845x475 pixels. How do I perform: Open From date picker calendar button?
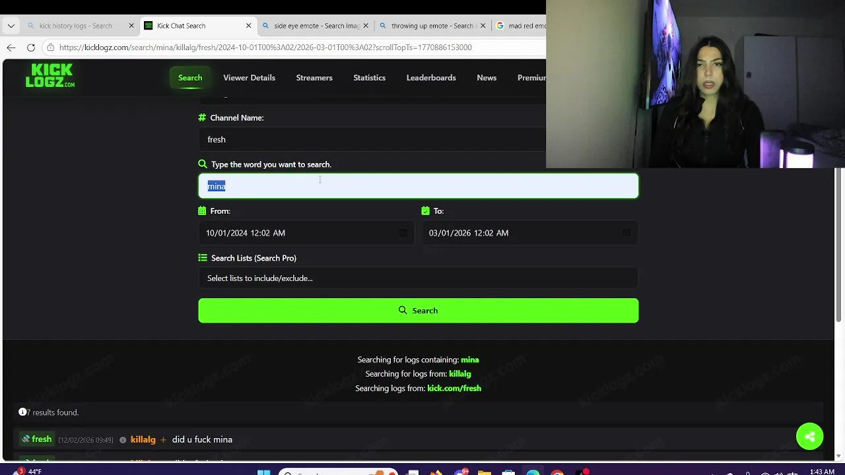(x=403, y=233)
